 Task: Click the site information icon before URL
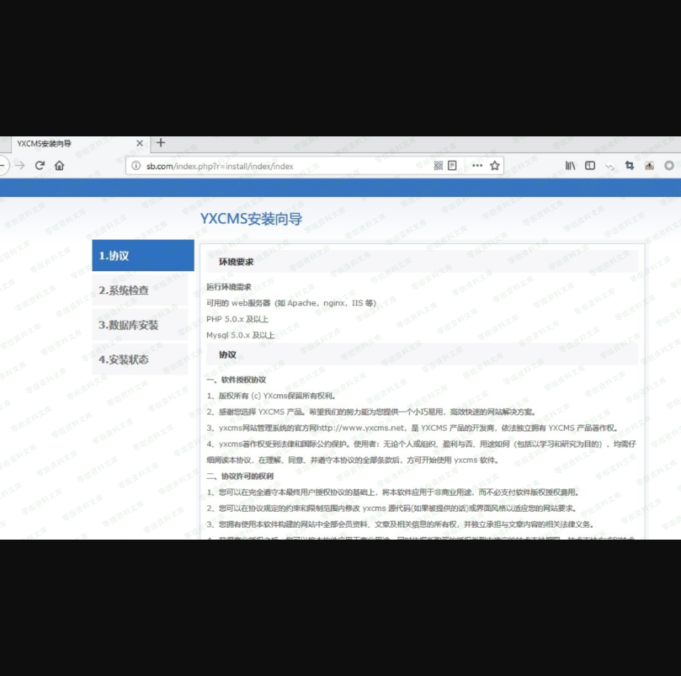tap(136, 166)
